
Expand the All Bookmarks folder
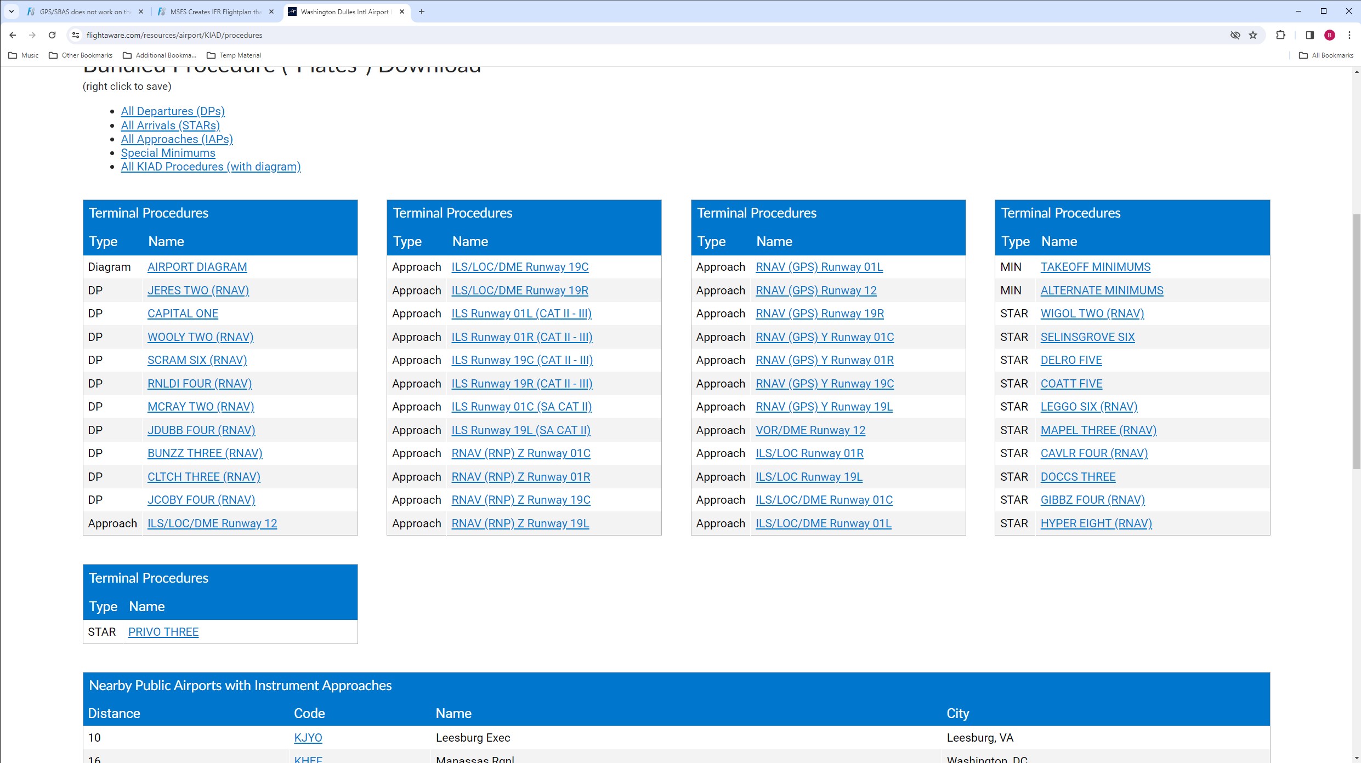coord(1326,55)
